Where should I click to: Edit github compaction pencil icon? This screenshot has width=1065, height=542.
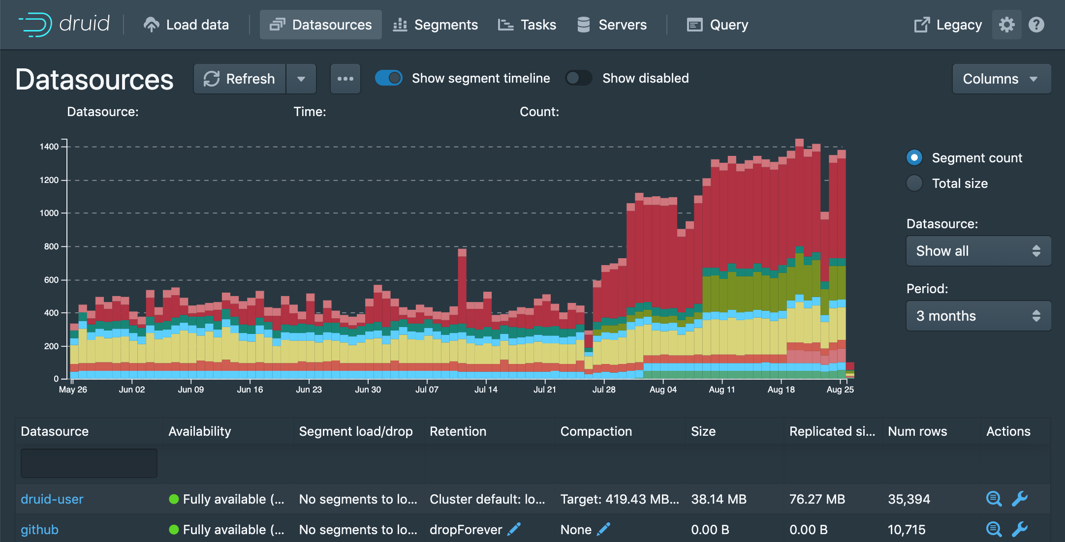coord(603,529)
